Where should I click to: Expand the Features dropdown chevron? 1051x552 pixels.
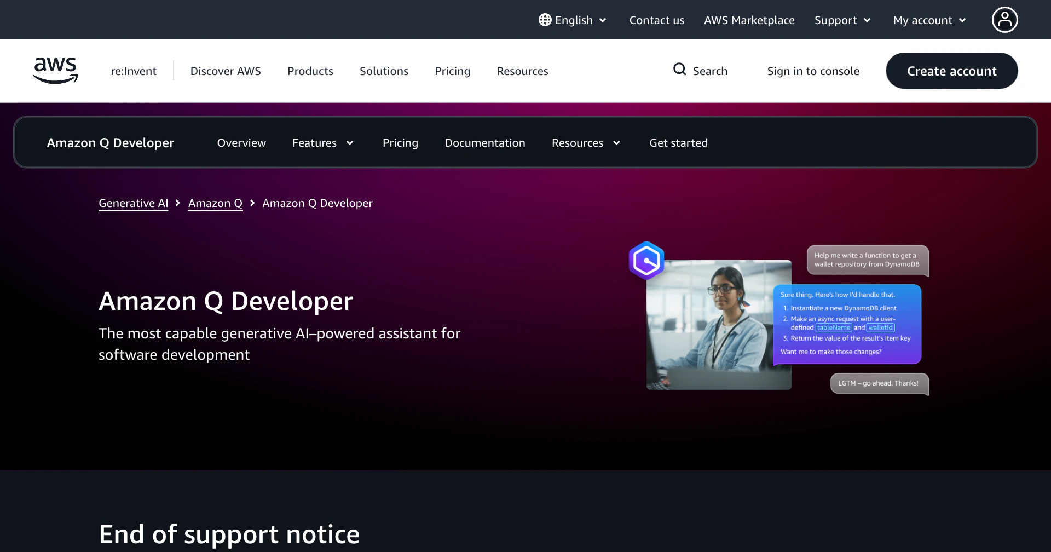pyautogui.click(x=350, y=143)
